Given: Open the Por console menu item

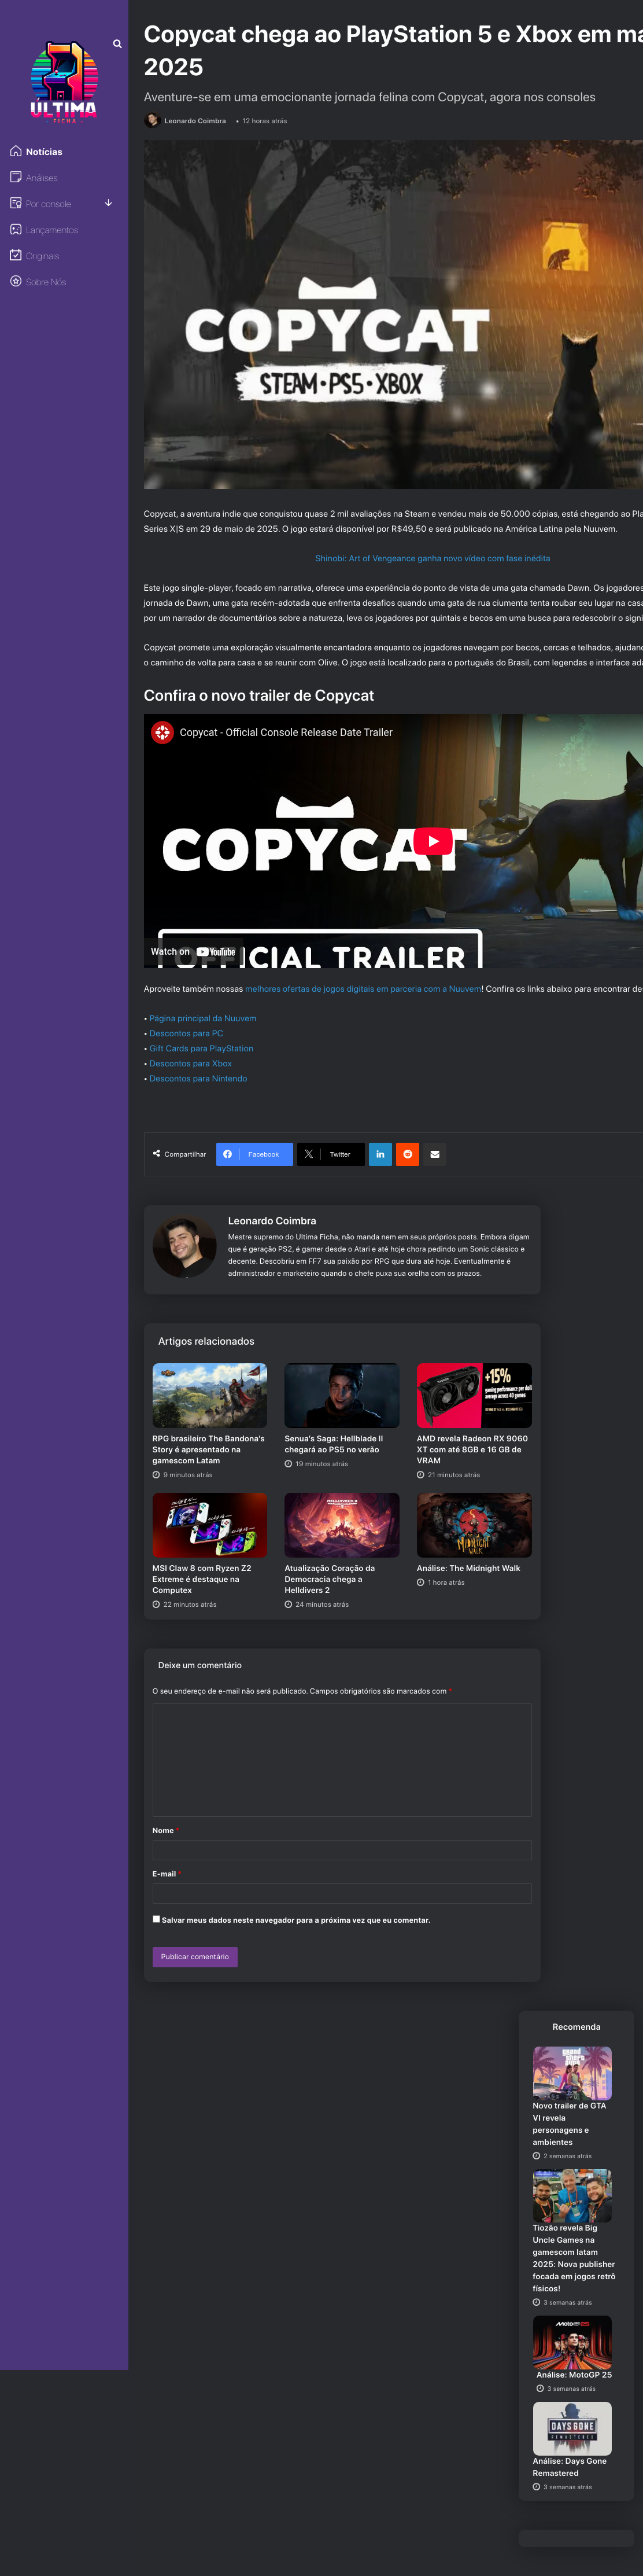Looking at the screenshot, I should click(x=48, y=204).
